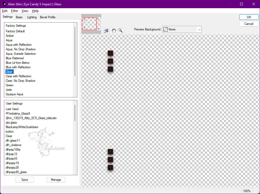Select the Jade preset
260x194 pixels.
click(9, 89)
